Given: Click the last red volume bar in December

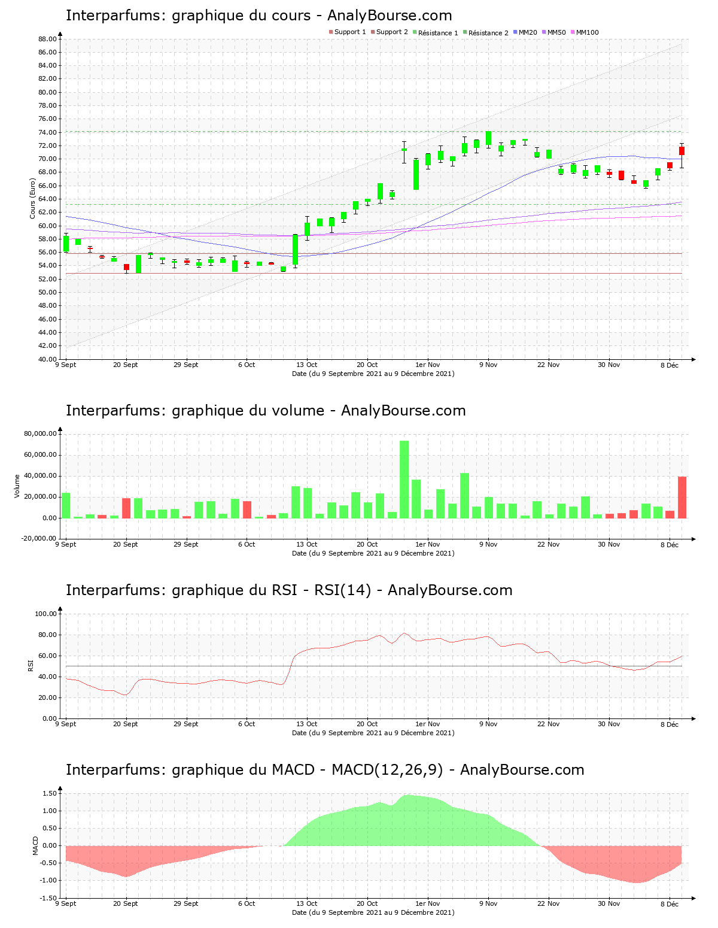Looking at the screenshot, I should [682, 497].
